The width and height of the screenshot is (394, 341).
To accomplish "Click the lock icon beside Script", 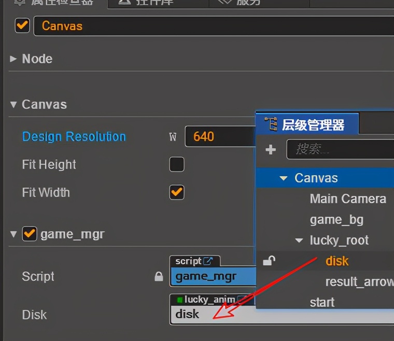I will point(159,276).
